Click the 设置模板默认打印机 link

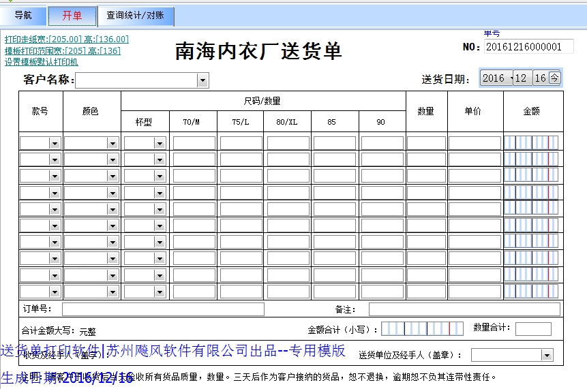[41, 62]
